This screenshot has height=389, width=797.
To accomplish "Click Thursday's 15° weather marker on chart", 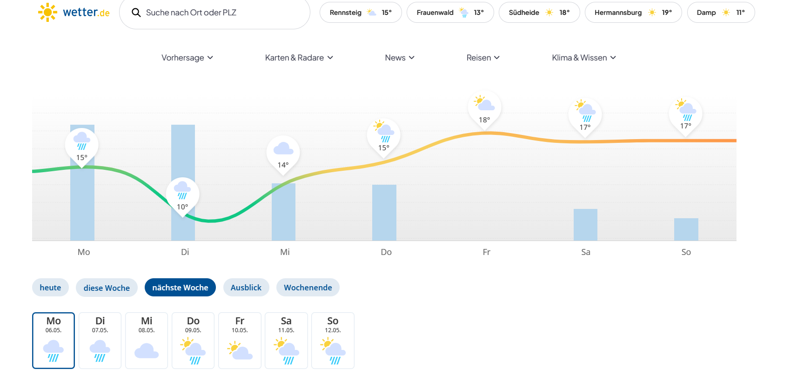I will coord(383,137).
